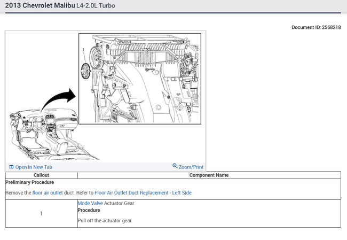Image resolution: width=347 pixels, height=240 pixels.
Task: Select the Preliminary Procedure heading
Action: pos(30,182)
